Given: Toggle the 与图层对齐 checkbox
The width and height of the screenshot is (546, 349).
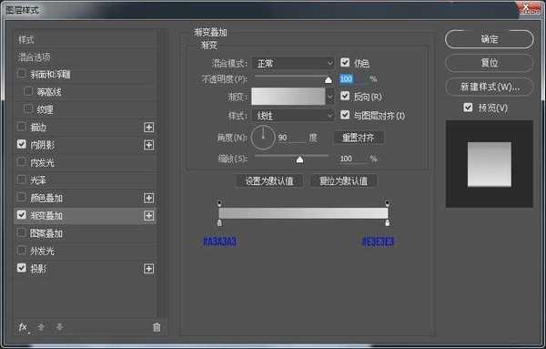Looking at the screenshot, I should (345, 115).
